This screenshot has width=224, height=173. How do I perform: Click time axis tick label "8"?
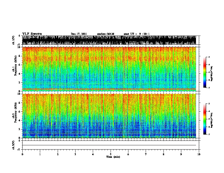coord(163,154)
